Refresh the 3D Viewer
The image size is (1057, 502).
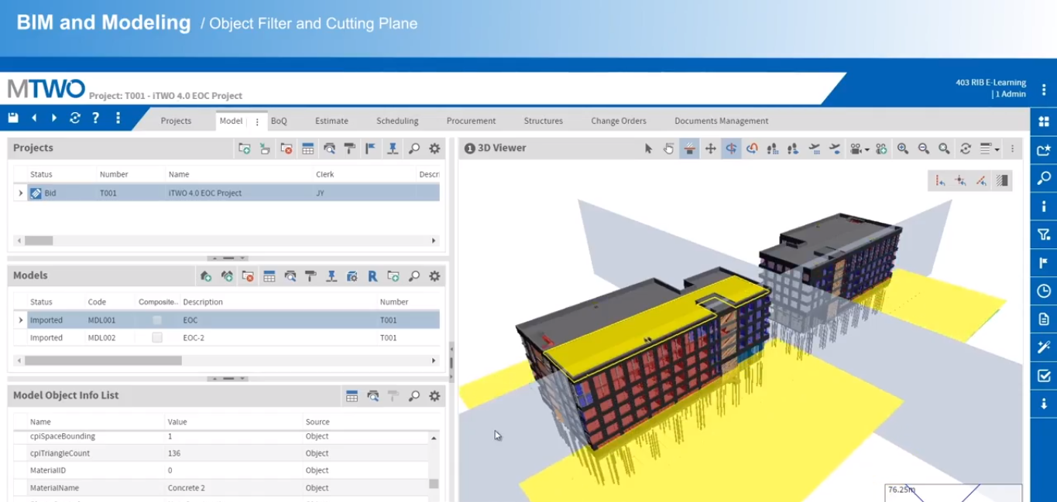tap(966, 149)
